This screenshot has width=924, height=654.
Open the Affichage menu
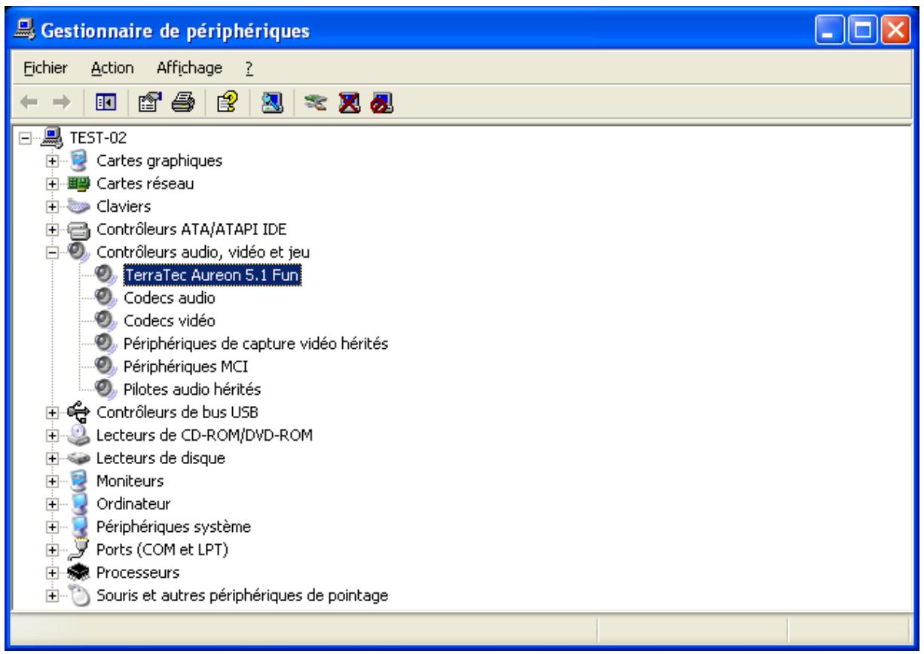(x=189, y=69)
